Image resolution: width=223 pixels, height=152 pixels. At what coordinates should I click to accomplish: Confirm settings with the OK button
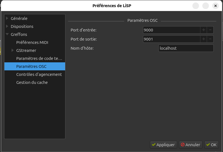point(211,145)
